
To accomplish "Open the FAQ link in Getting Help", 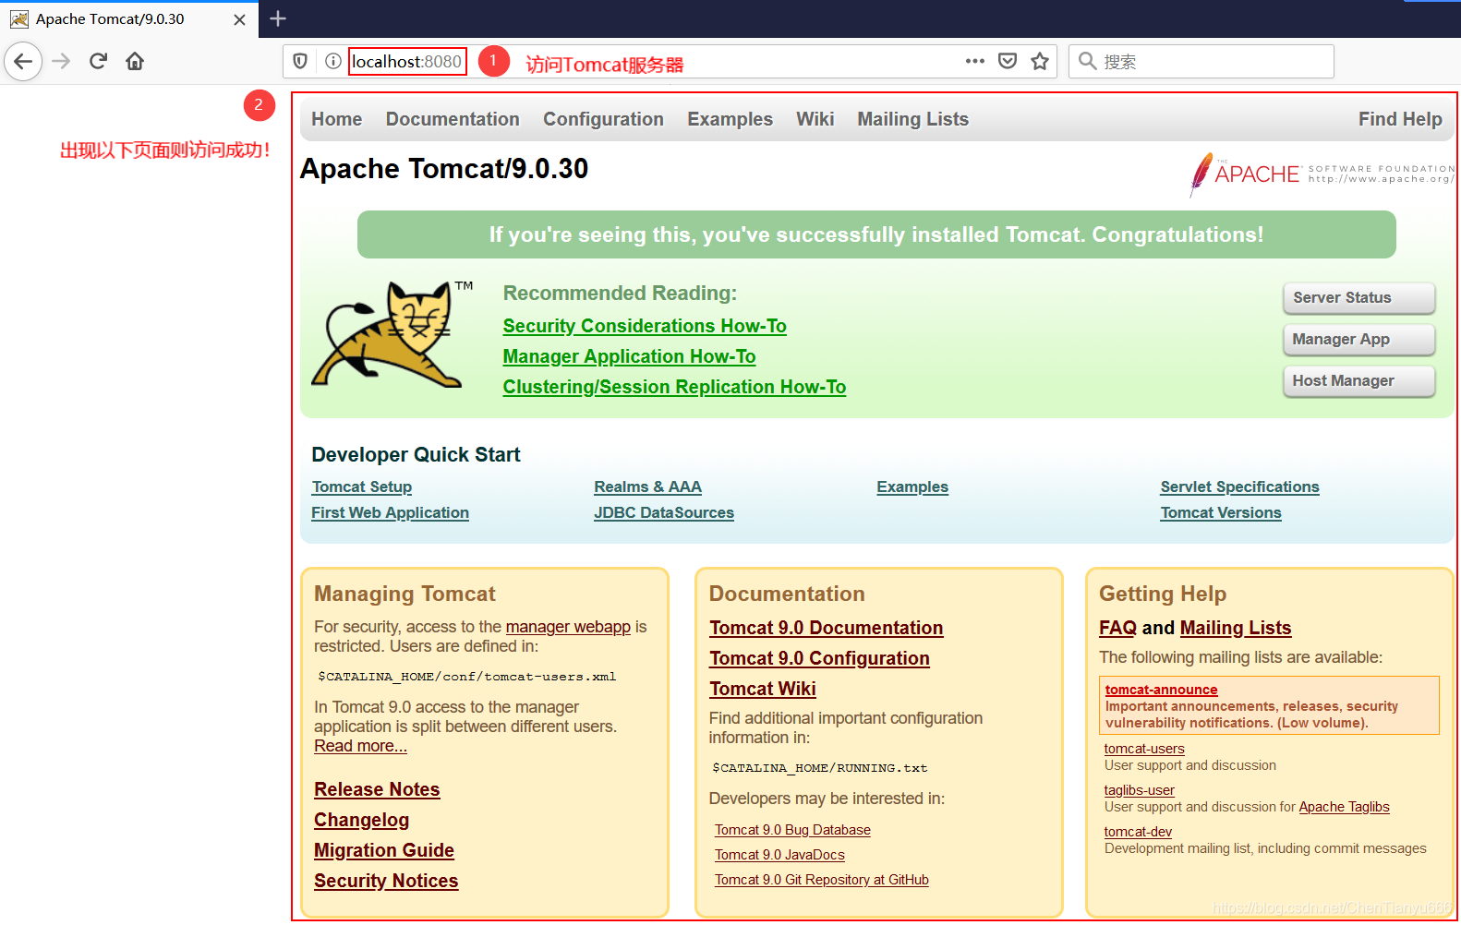I will [1117, 628].
